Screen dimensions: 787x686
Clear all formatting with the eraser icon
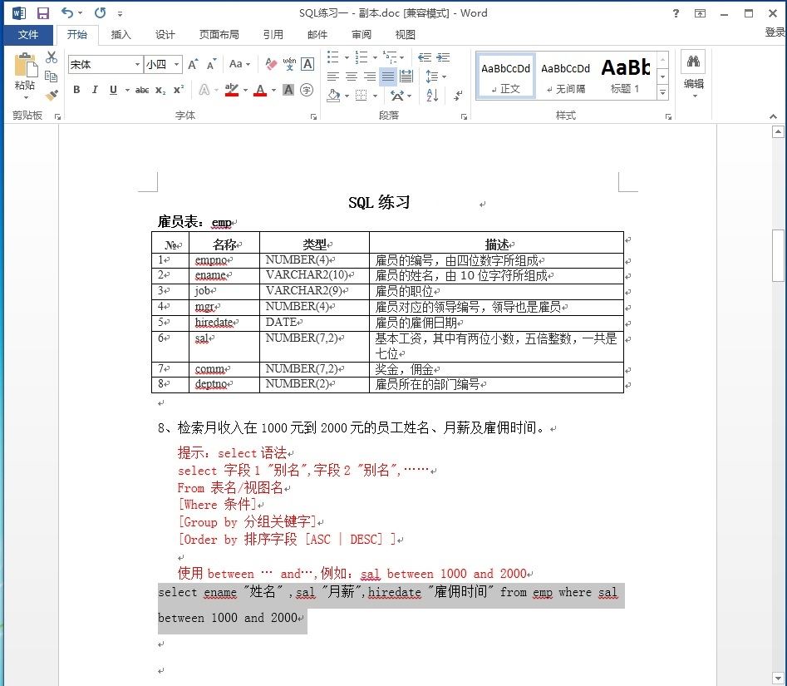271,64
